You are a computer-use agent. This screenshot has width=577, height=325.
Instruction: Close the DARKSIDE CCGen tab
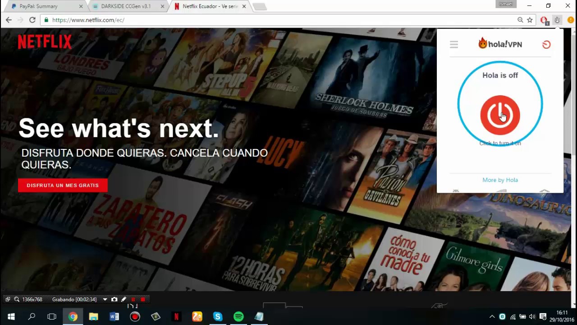point(162,6)
